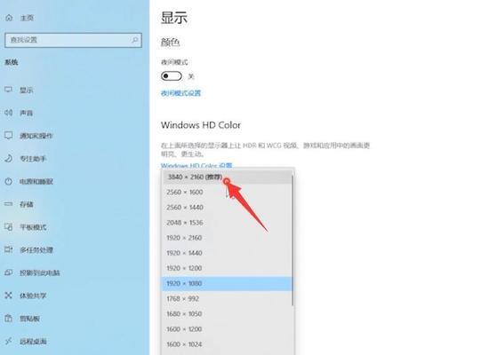The width and height of the screenshot is (497, 355).
Task: Toggle Night light (夜间模式) switch
Action: pyautogui.click(x=172, y=76)
